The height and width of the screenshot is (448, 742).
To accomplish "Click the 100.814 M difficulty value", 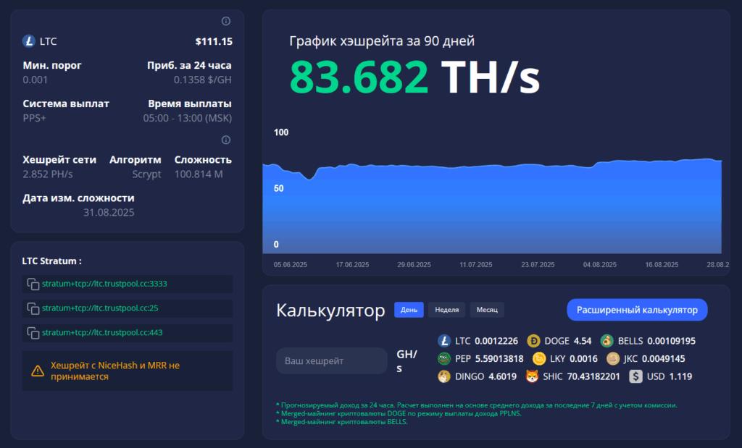I will [199, 174].
